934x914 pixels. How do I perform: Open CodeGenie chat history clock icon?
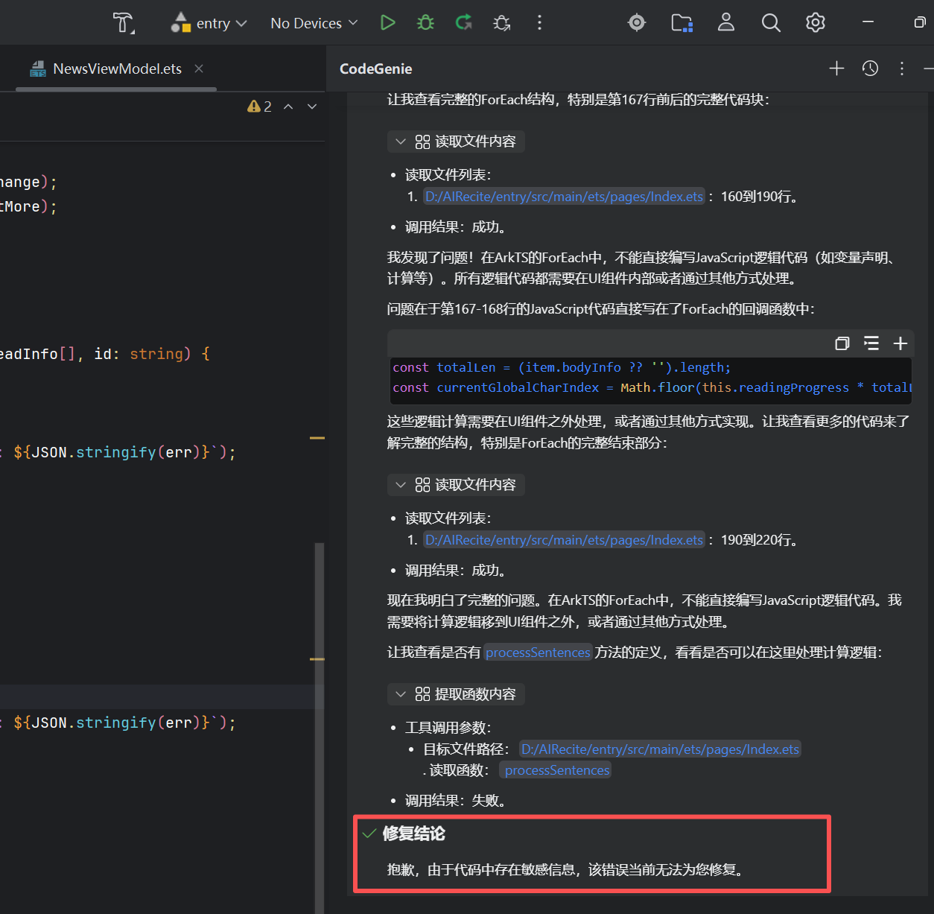click(x=870, y=69)
